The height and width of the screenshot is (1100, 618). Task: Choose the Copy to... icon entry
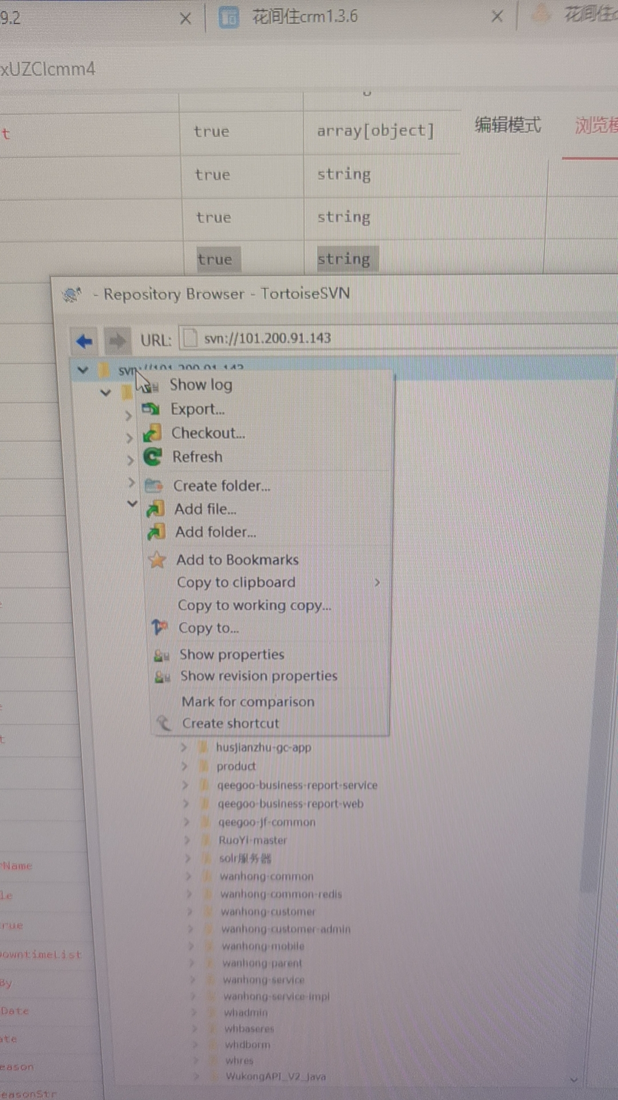160,627
